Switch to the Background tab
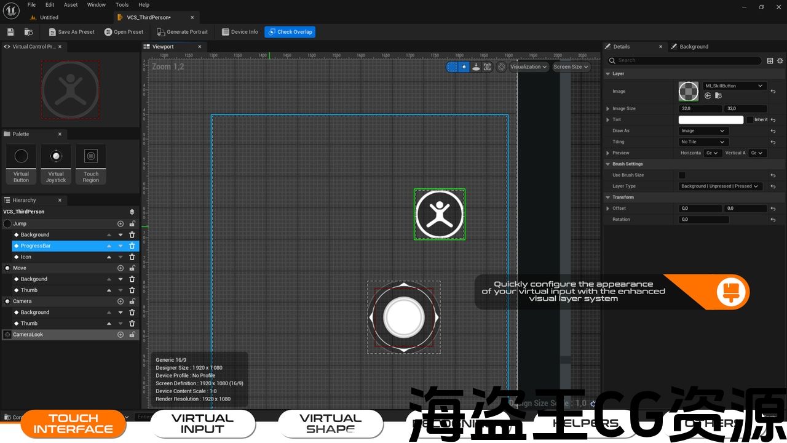 click(x=694, y=47)
